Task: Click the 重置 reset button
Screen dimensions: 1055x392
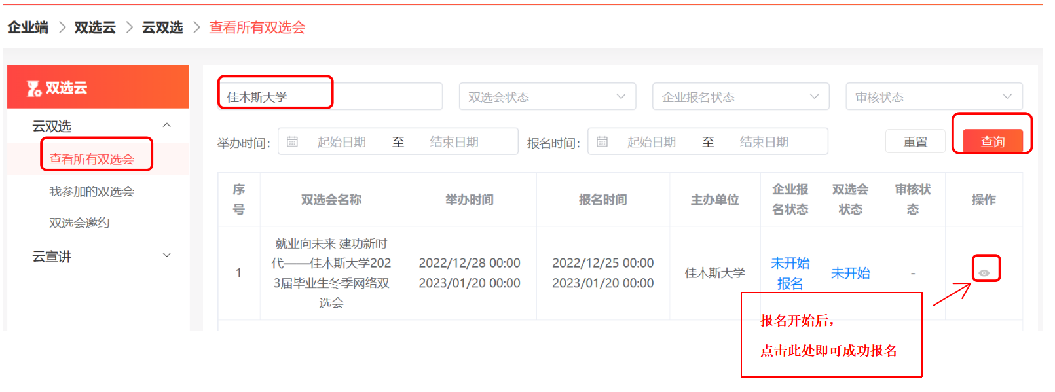Action: (915, 141)
